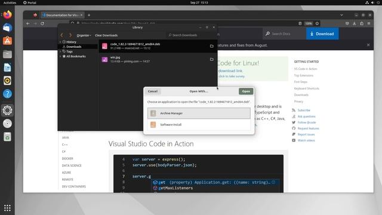This screenshot has width=382, height=215.
Task: Show the code .deb file in its folder
Action: point(212,46)
